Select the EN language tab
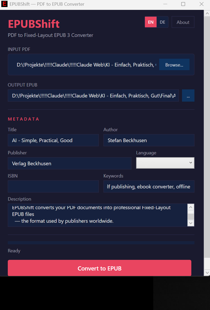The width and height of the screenshot is (210, 310). (151, 22)
